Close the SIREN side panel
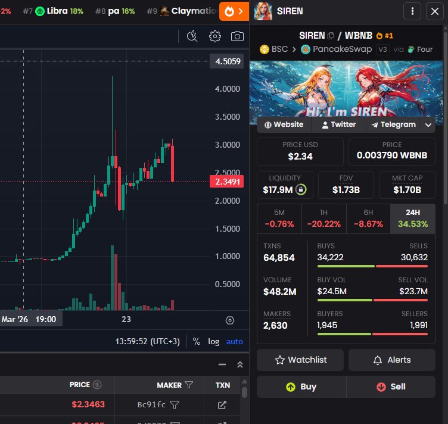This screenshot has width=448, height=424. tap(434, 11)
